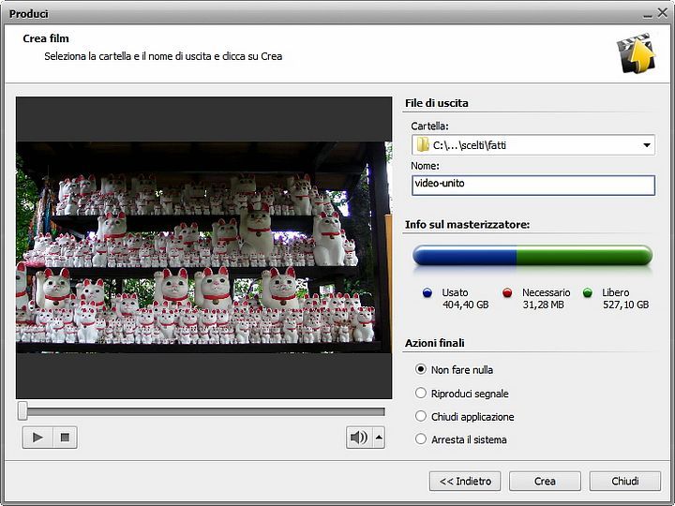Screen dimensions: 675x506
Task: Click the lucky cats video preview image
Action: 204,247
